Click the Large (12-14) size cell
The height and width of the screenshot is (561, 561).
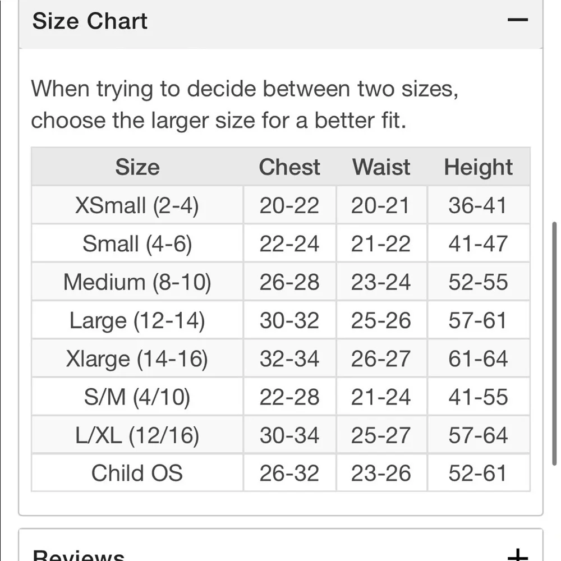137,320
